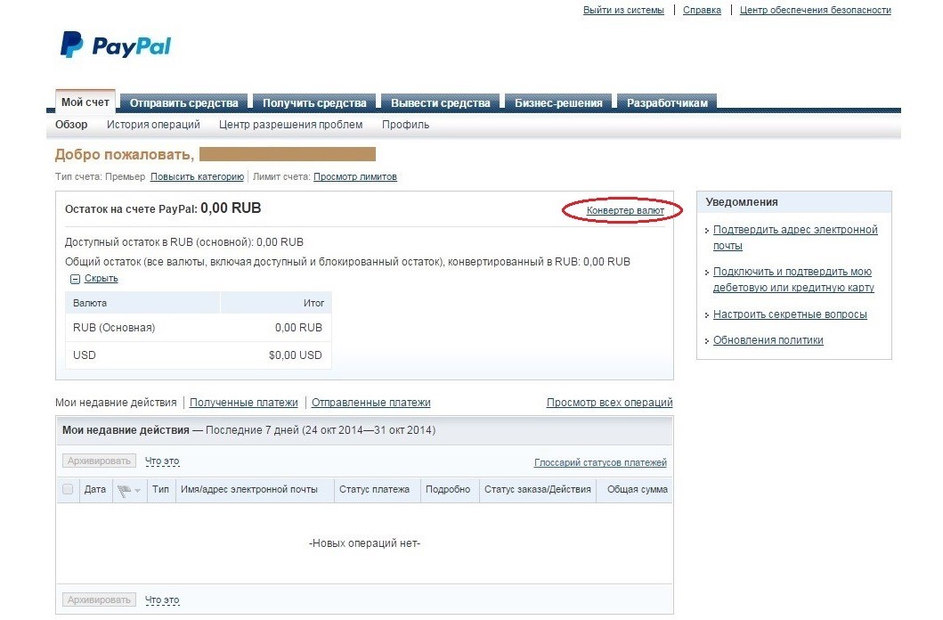Open Просмотр лимитов link
Screen dimensions: 943x620
pyautogui.click(x=354, y=176)
